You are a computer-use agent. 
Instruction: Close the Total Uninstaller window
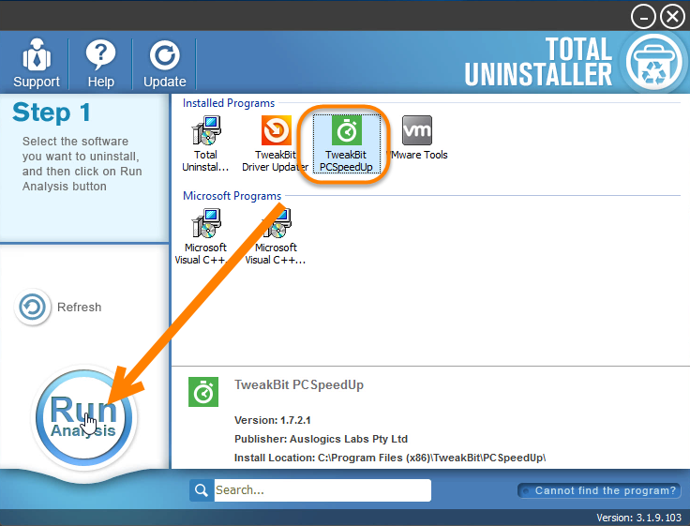point(672,17)
